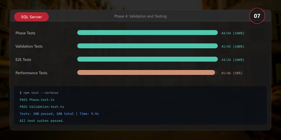Screen dimensions: 281x140
Task: Click the Validation Tests label
Action: [29, 46]
